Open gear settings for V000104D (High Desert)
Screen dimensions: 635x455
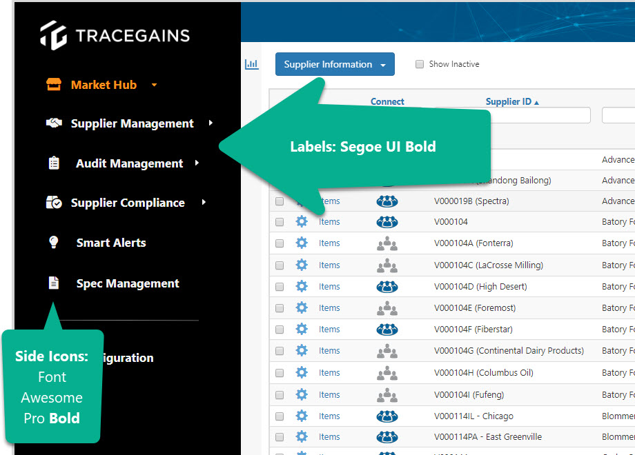302,286
